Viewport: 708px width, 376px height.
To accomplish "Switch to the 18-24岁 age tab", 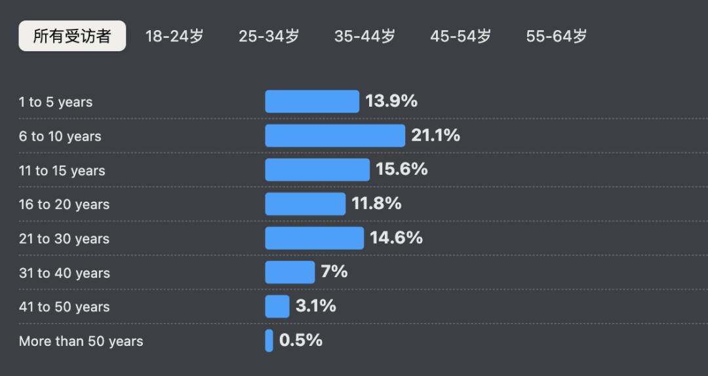I will tap(174, 36).
